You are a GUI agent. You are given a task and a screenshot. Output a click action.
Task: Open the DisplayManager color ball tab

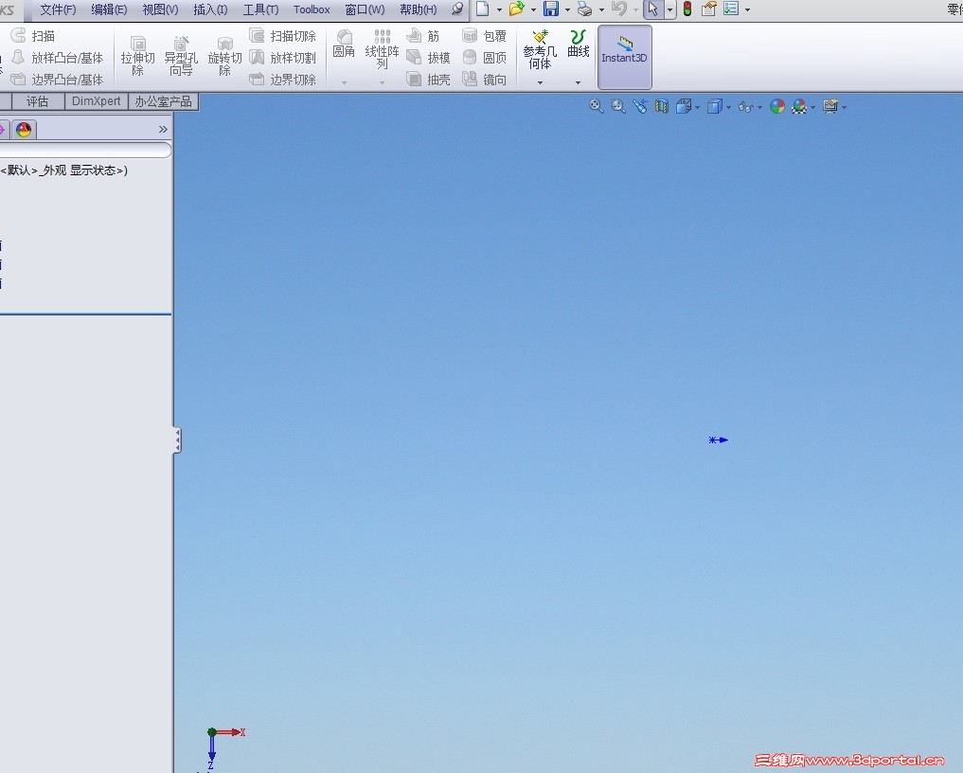point(24,130)
